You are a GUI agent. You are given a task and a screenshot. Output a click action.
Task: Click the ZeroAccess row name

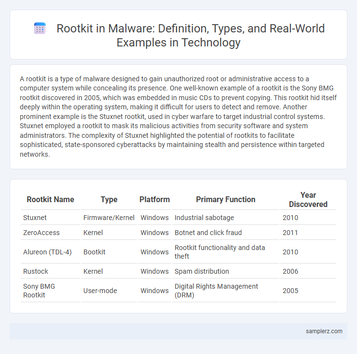pyautogui.click(x=50, y=233)
